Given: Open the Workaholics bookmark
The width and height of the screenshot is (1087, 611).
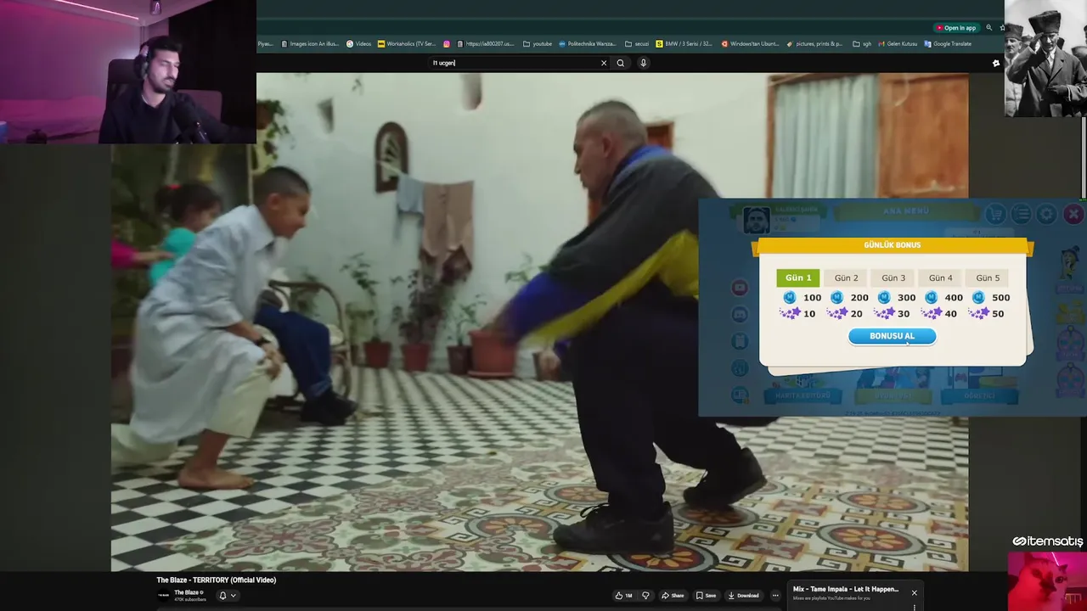Looking at the screenshot, I should pyautogui.click(x=407, y=44).
